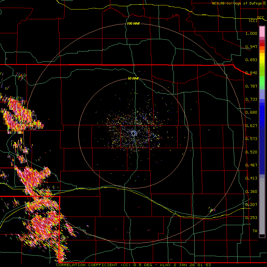267x267 pixels.
Task: Click the "50 NMI" range ring label
Action: [x=133, y=78]
